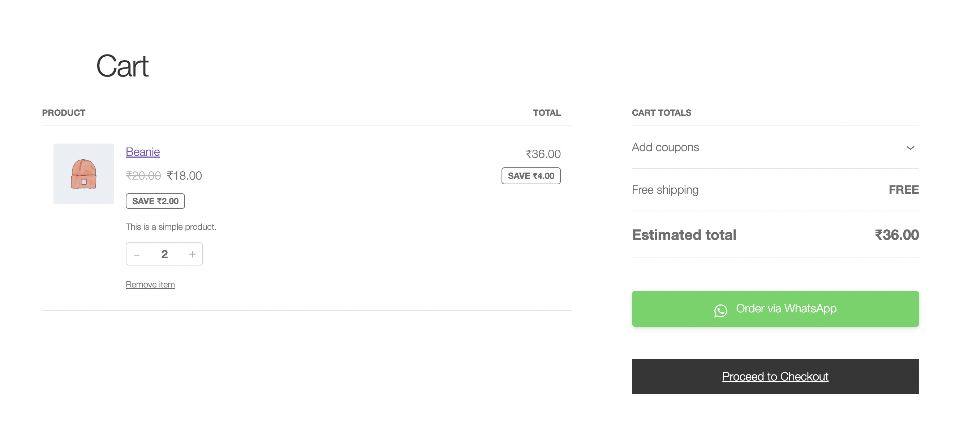Click the CART TOTALS heading

(x=661, y=113)
